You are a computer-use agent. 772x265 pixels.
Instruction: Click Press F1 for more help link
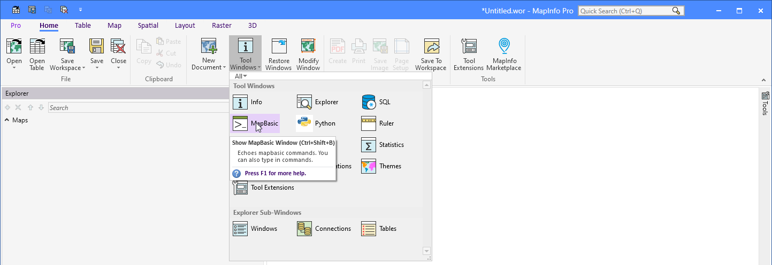coord(275,173)
